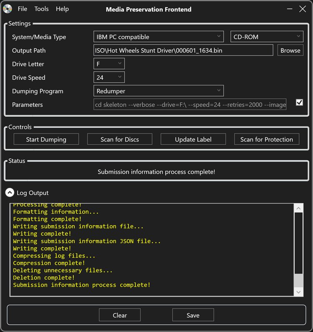313x332 pixels.
Task: Click log line 'Deleting unnecessary files...'
Action: pyautogui.click(x=63, y=270)
